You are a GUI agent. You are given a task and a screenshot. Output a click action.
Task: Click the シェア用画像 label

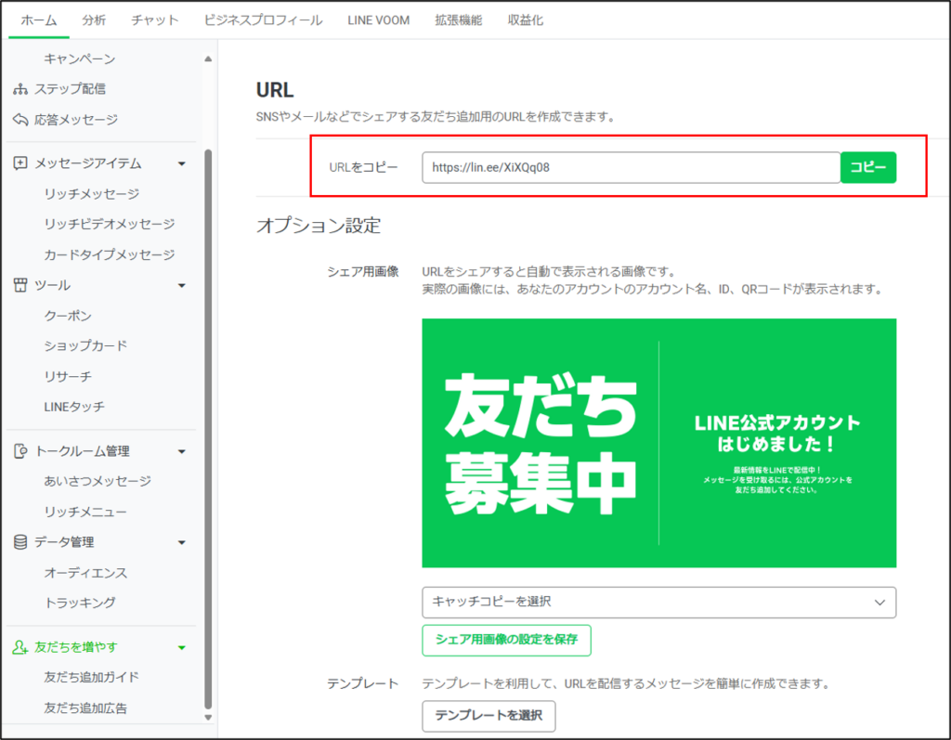click(363, 272)
